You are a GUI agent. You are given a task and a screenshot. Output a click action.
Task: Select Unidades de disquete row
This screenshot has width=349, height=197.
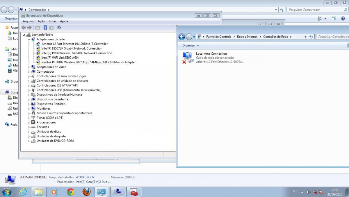[x=51, y=136]
